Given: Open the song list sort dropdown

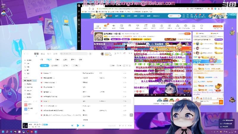Looking at the screenshot, I should tap(119, 66).
